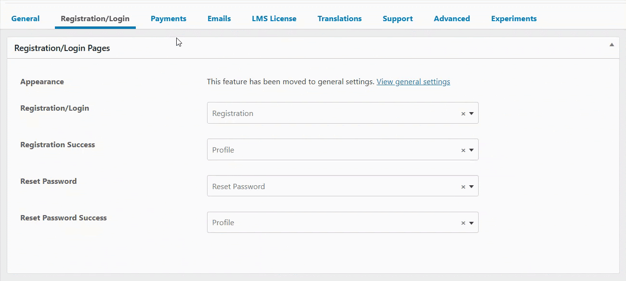Clear the Reset Password Success page selection
The image size is (626, 281).
click(x=463, y=222)
